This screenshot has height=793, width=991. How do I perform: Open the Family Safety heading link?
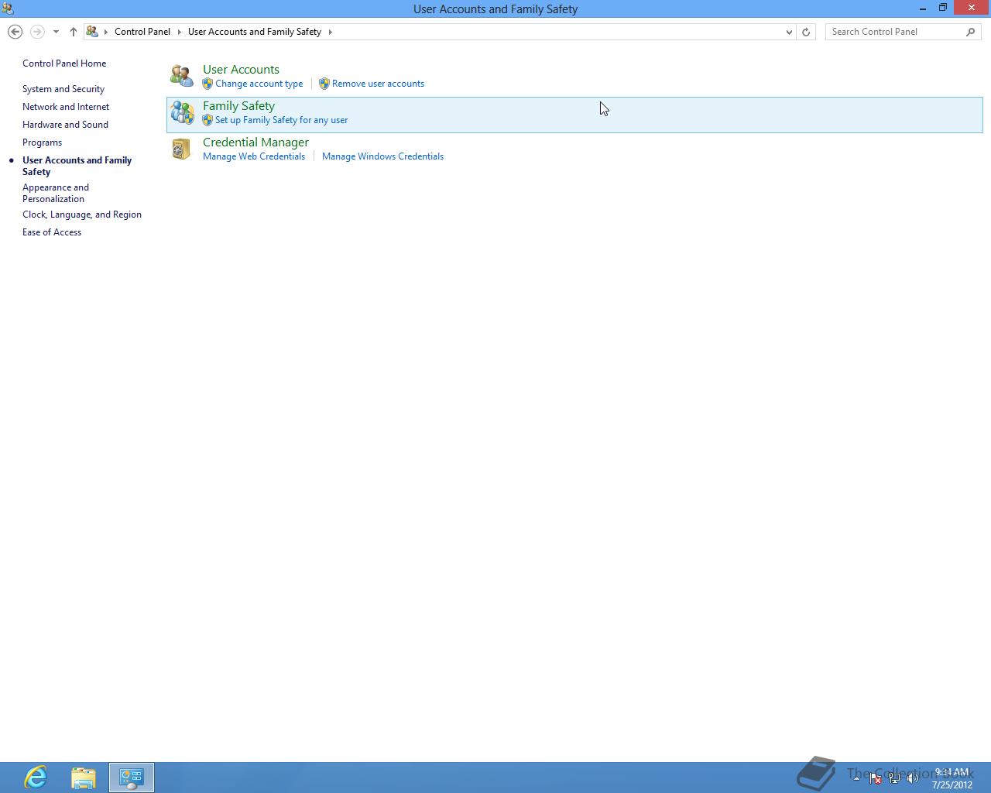click(238, 106)
